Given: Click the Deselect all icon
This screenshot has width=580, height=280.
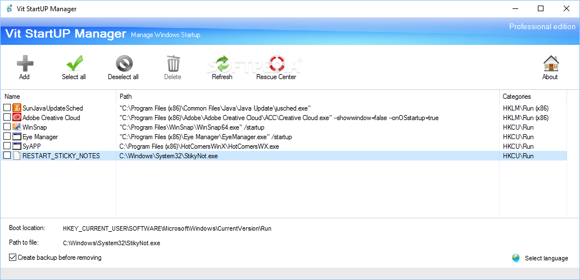Looking at the screenshot, I should pos(124,63).
